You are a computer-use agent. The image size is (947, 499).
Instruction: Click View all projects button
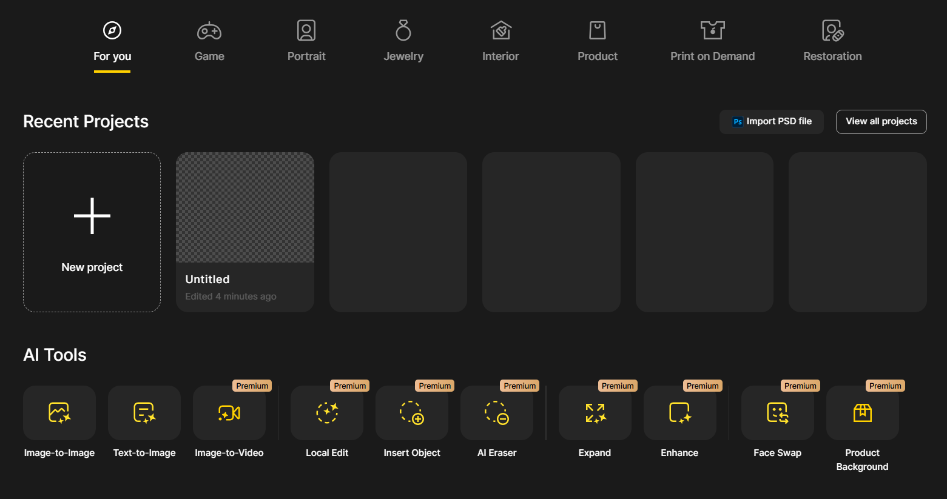[x=881, y=122]
